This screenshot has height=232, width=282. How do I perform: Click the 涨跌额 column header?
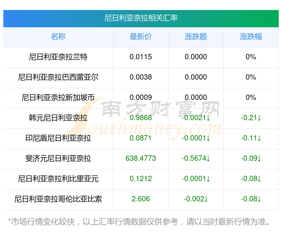196,37
